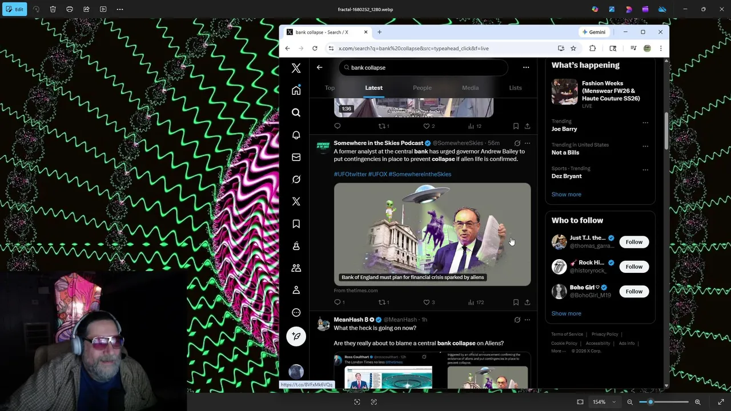Viewport: 731px width, 411px height.
Task: Open the Chrome extensions puzzle icon
Action: pyautogui.click(x=592, y=49)
